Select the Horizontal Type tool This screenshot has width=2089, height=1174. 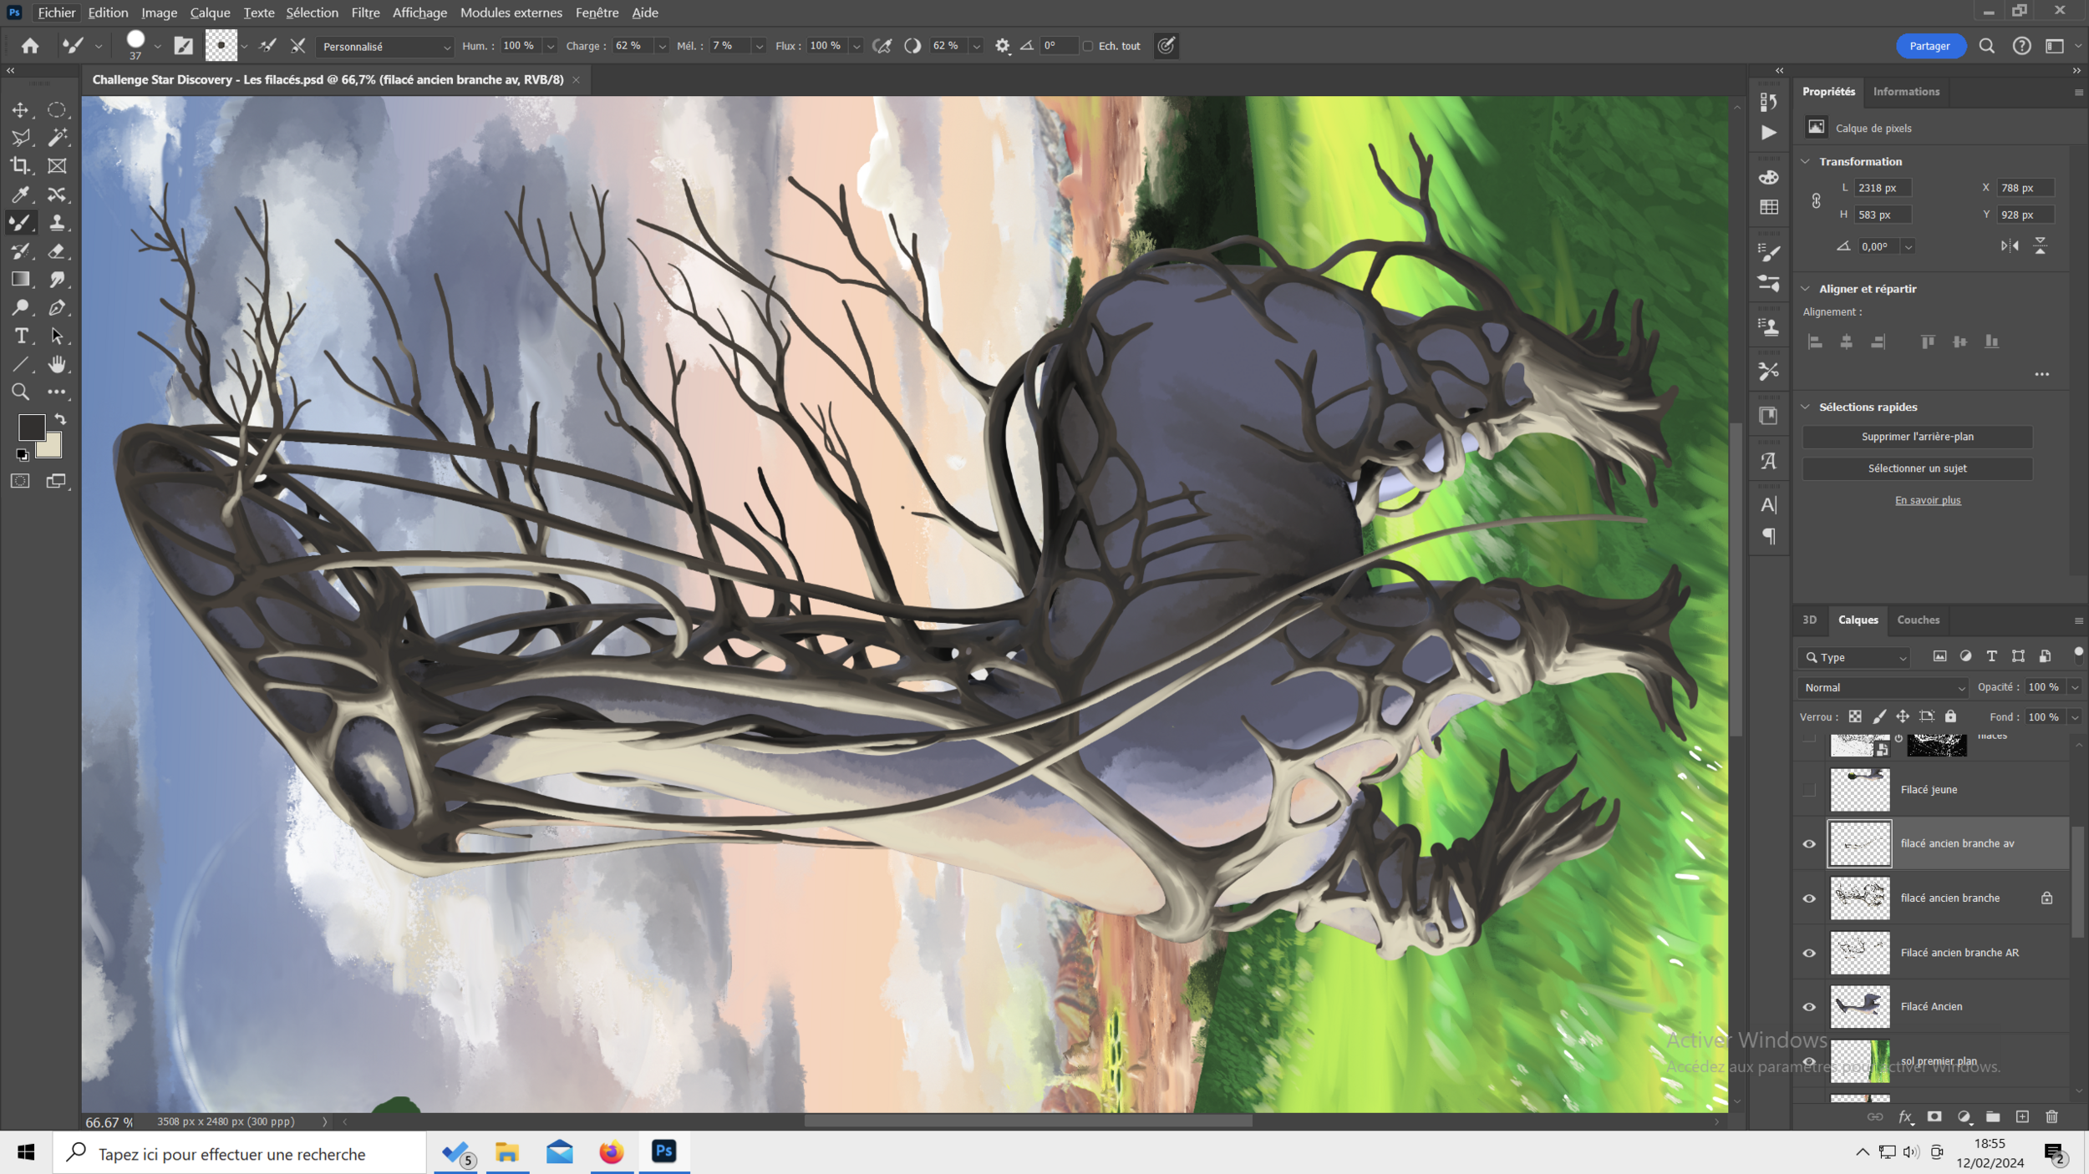pos(21,336)
